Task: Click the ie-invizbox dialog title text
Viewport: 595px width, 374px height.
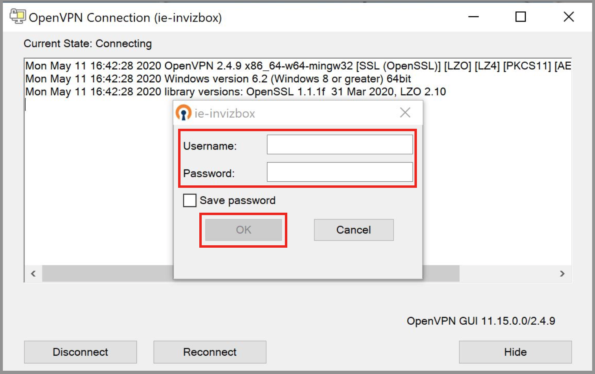Action: point(225,113)
